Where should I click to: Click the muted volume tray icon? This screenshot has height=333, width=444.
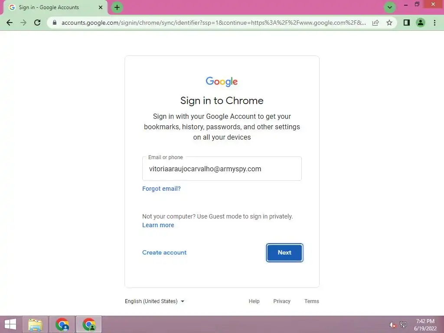[392, 325]
